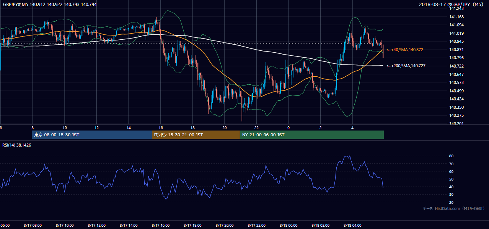Click the 8/17 20:00 time axis label
Screen dimensions: 489x229
tap(225, 226)
